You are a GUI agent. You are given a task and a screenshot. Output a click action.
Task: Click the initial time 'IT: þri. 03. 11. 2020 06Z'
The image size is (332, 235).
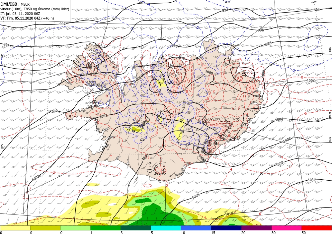20,13
